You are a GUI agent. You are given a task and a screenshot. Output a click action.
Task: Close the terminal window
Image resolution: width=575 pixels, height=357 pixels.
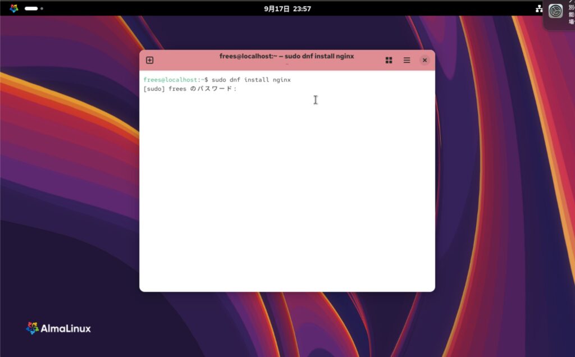pos(425,60)
